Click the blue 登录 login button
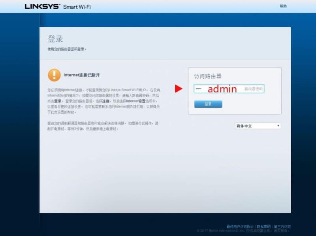Viewport: 316px width, 236px height. pos(208,104)
